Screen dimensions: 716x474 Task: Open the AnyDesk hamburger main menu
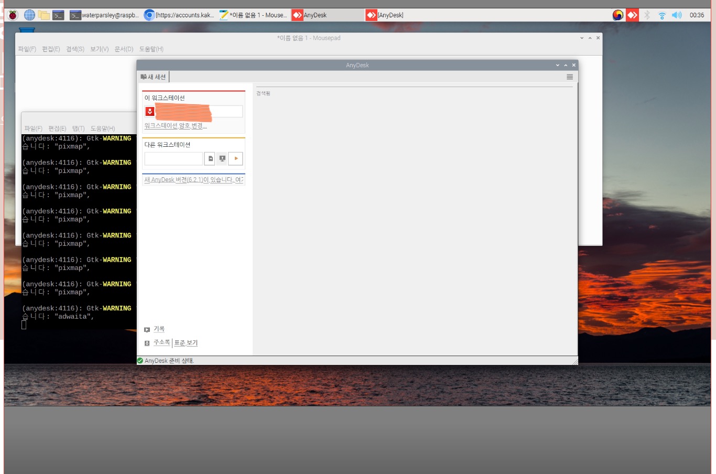570,77
